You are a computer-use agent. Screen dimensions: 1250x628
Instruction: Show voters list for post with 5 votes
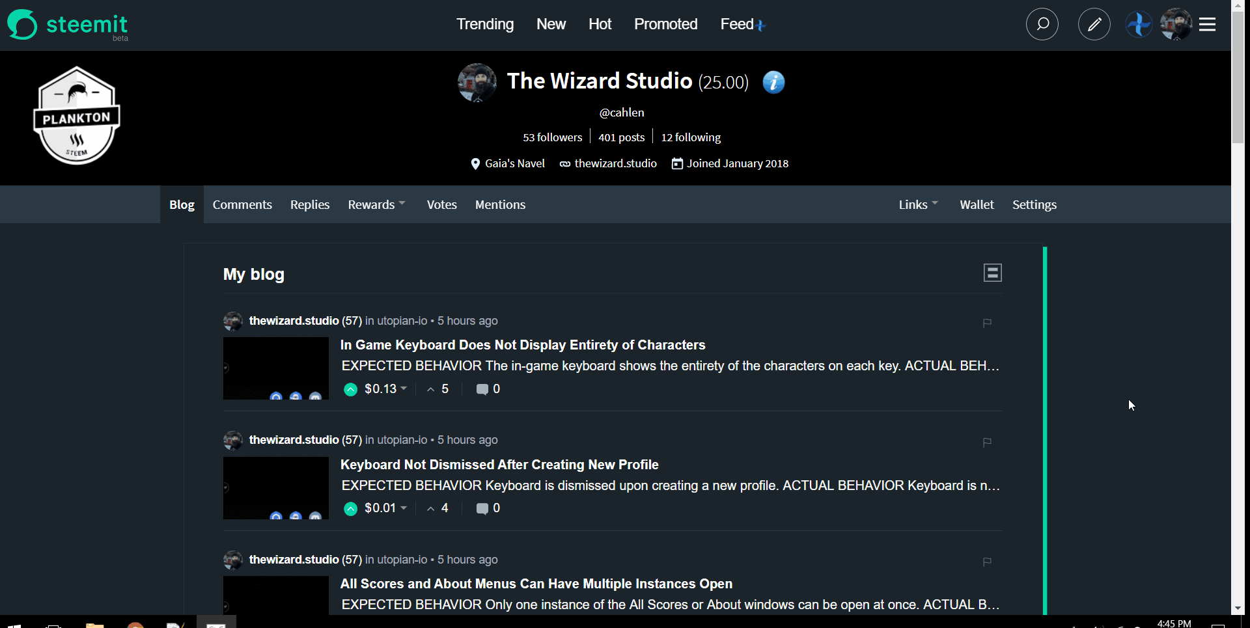pos(438,389)
